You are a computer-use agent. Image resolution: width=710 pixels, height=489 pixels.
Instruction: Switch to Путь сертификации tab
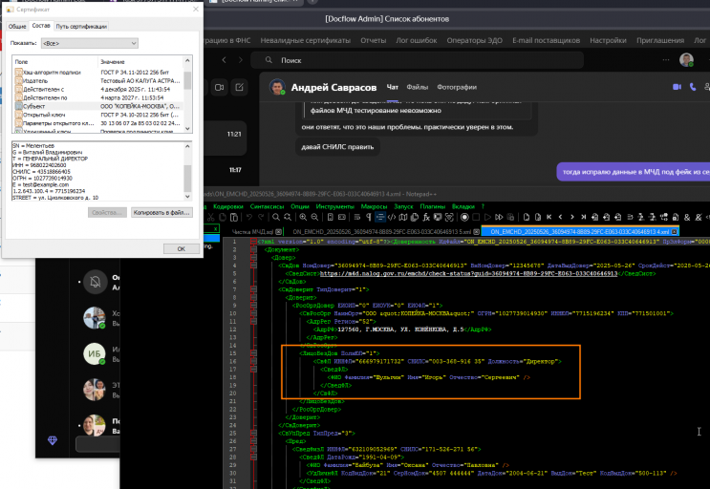pos(81,26)
